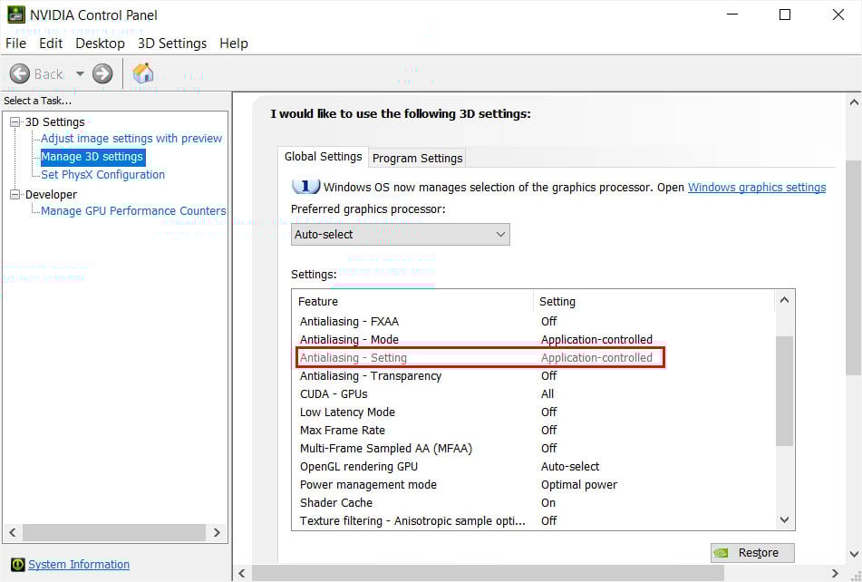Viewport: 862px width, 582px height.
Task: Select the OpenGL rendering GPU row
Action: pyautogui.click(x=533, y=467)
